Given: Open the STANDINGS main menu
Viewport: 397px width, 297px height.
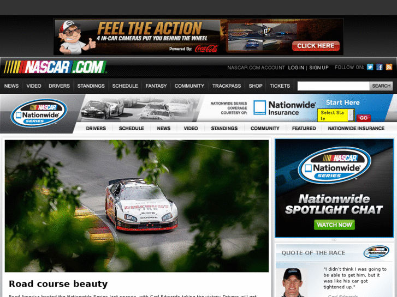Looking at the screenshot, I should coord(91,86).
